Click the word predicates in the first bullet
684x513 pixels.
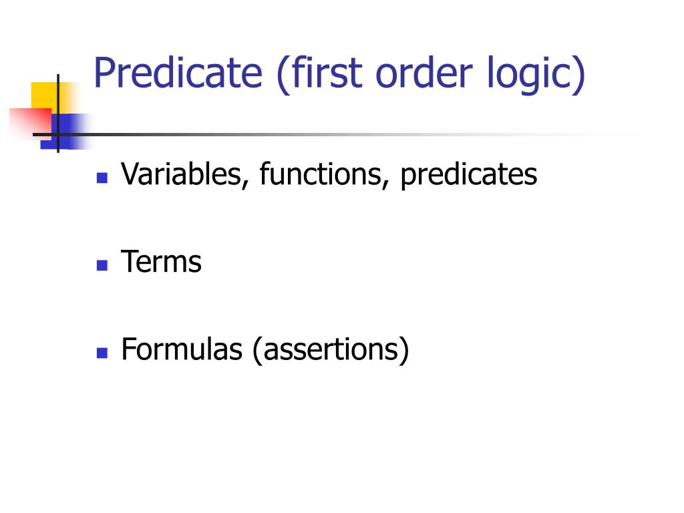click(x=469, y=176)
